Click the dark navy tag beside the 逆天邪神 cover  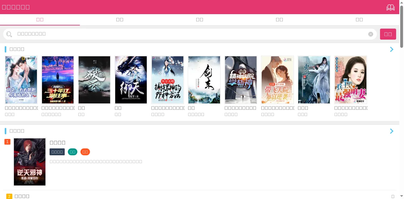tap(57, 152)
